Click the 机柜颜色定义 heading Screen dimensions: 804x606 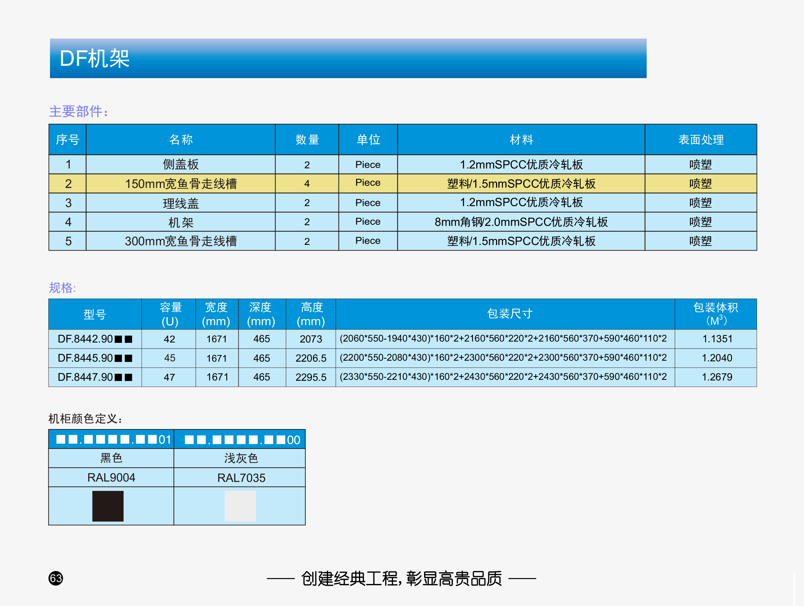(x=85, y=419)
